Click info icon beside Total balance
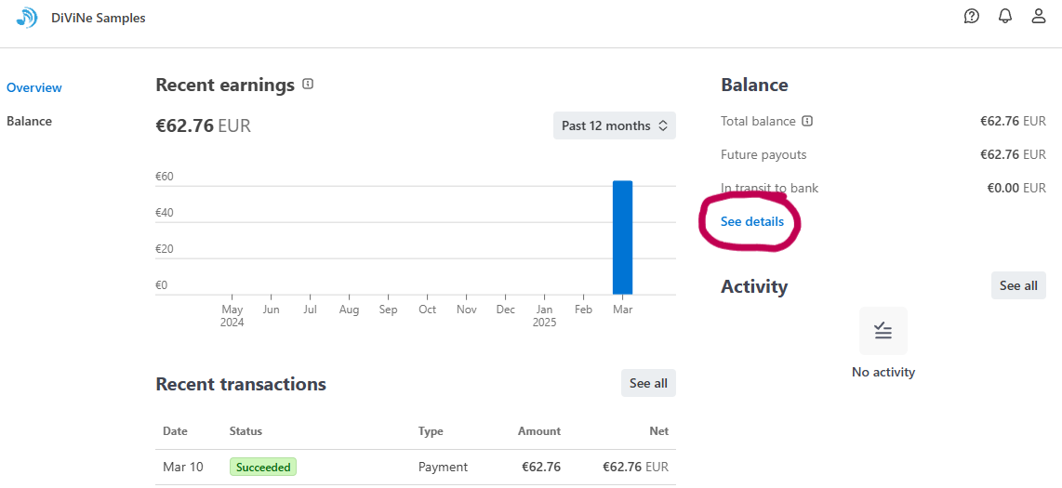The width and height of the screenshot is (1062, 488). (807, 121)
